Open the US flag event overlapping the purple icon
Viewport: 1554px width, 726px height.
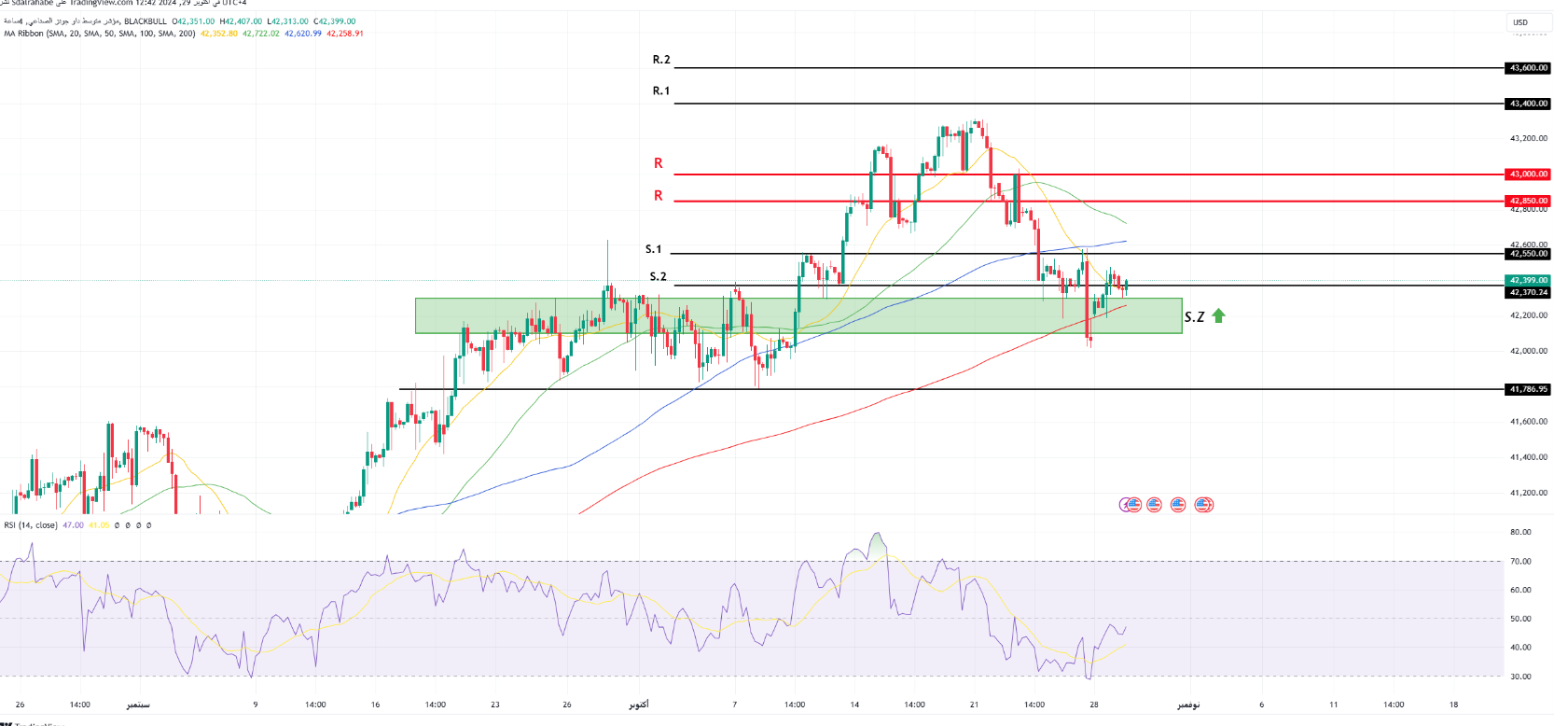click(x=1134, y=505)
